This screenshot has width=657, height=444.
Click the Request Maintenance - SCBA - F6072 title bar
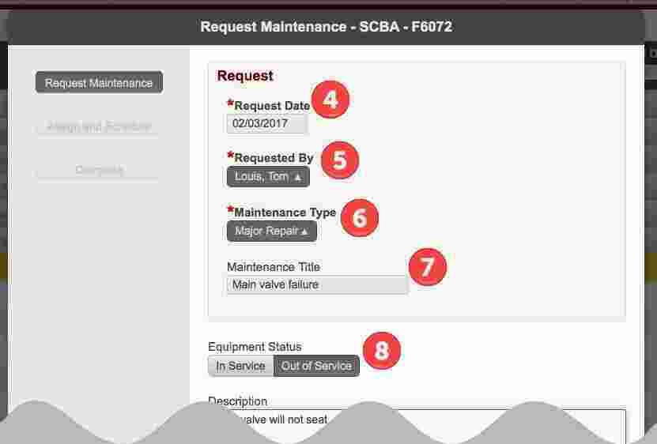326,27
